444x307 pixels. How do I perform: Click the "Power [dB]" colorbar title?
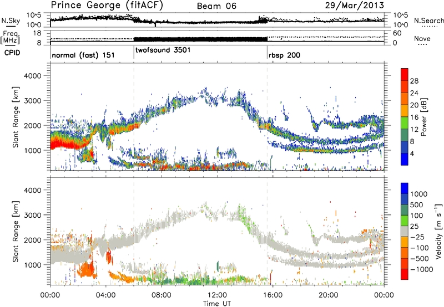[423, 117]
